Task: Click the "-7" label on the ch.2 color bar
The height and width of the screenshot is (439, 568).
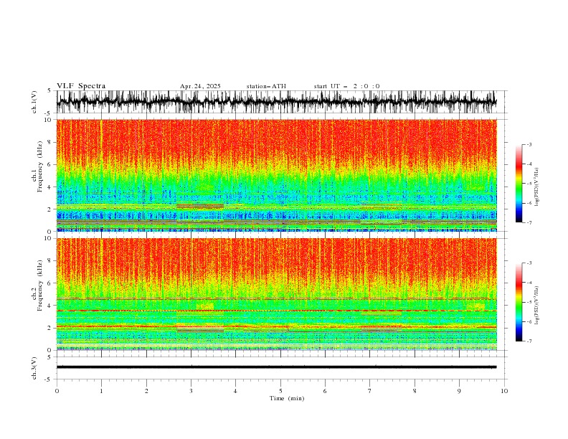Action: (529, 341)
